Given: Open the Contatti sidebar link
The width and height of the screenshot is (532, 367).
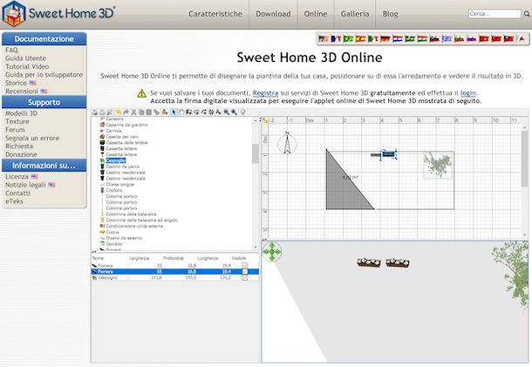Looking at the screenshot, I should click(17, 193).
